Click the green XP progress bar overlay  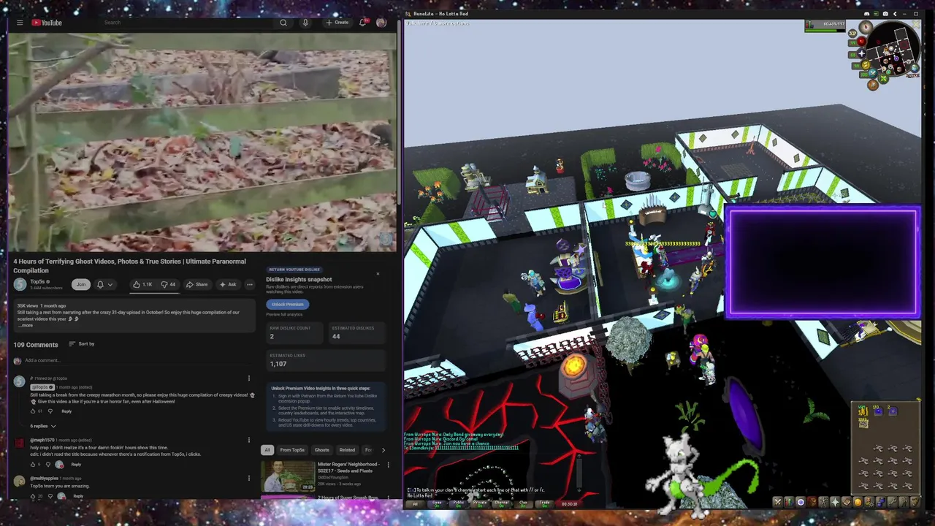(x=825, y=31)
